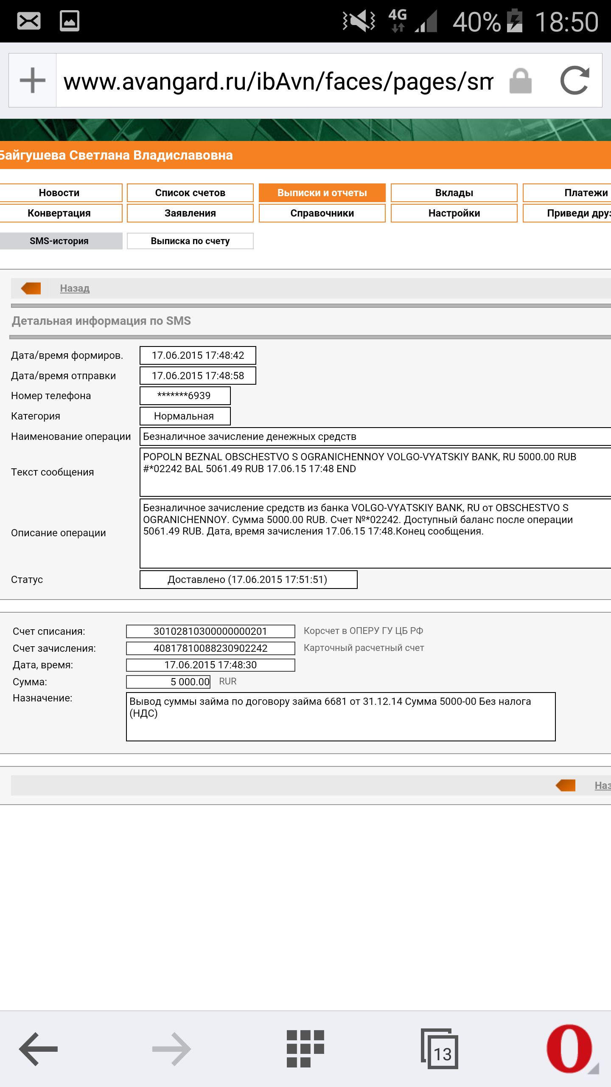Go back with browser back arrow
Image resolution: width=611 pixels, height=1087 pixels.
[38, 1049]
